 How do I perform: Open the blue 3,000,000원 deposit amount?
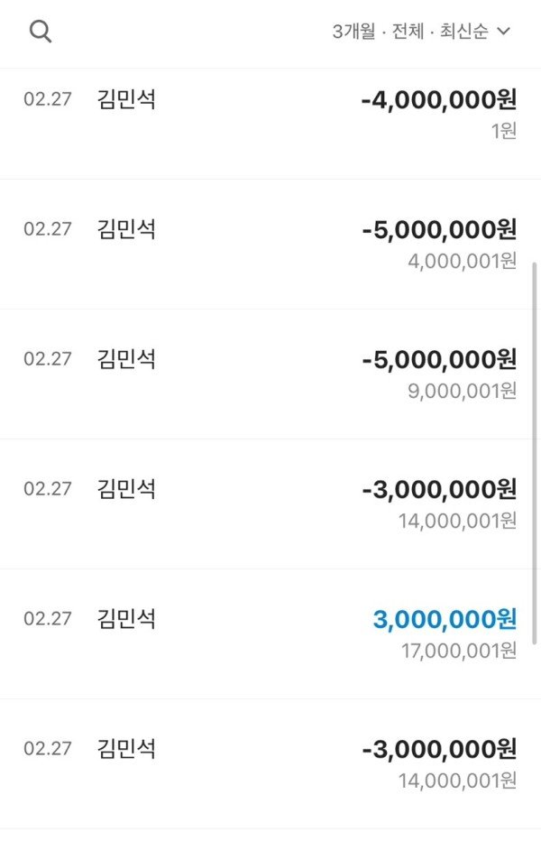[445, 620]
